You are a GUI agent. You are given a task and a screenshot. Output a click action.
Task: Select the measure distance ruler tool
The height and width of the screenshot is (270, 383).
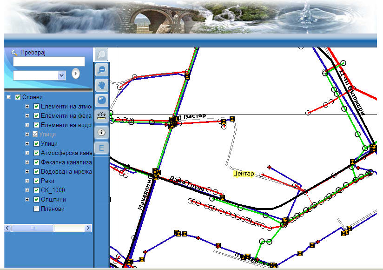click(102, 115)
